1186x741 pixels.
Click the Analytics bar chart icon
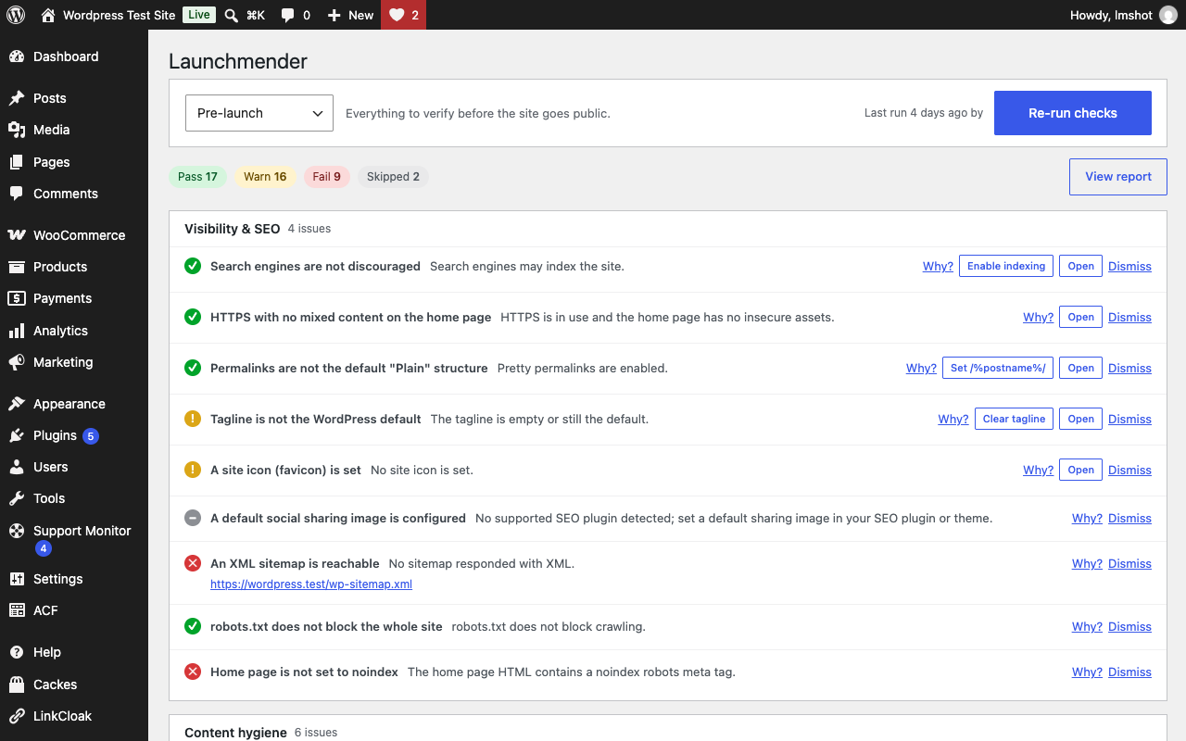pyautogui.click(x=17, y=331)
